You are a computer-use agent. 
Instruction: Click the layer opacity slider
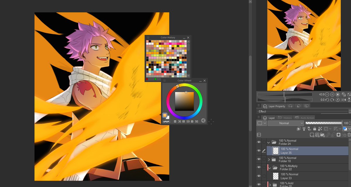[x=324, y=123]
